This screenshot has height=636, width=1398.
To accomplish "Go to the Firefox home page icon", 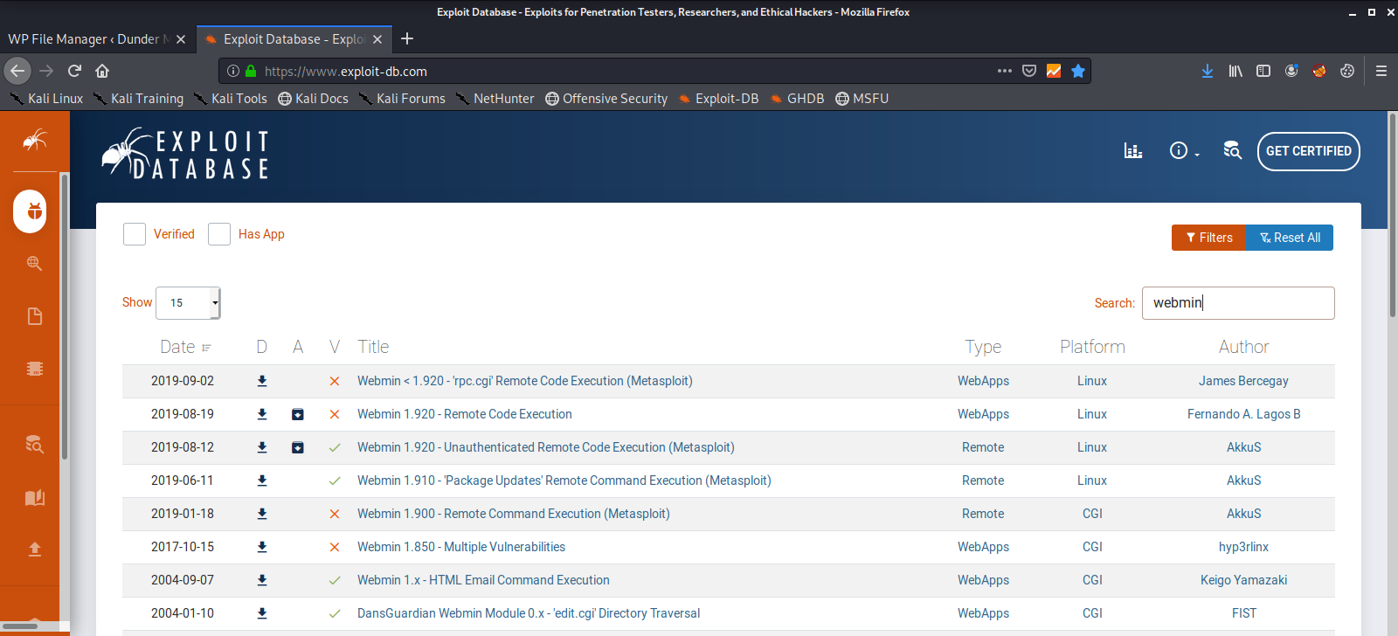I will (x=102, y=71).
